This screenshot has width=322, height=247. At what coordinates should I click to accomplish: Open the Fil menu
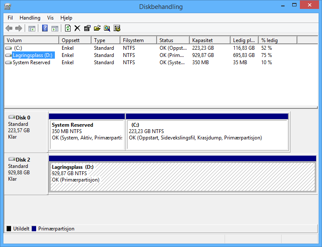click(10, 18)
